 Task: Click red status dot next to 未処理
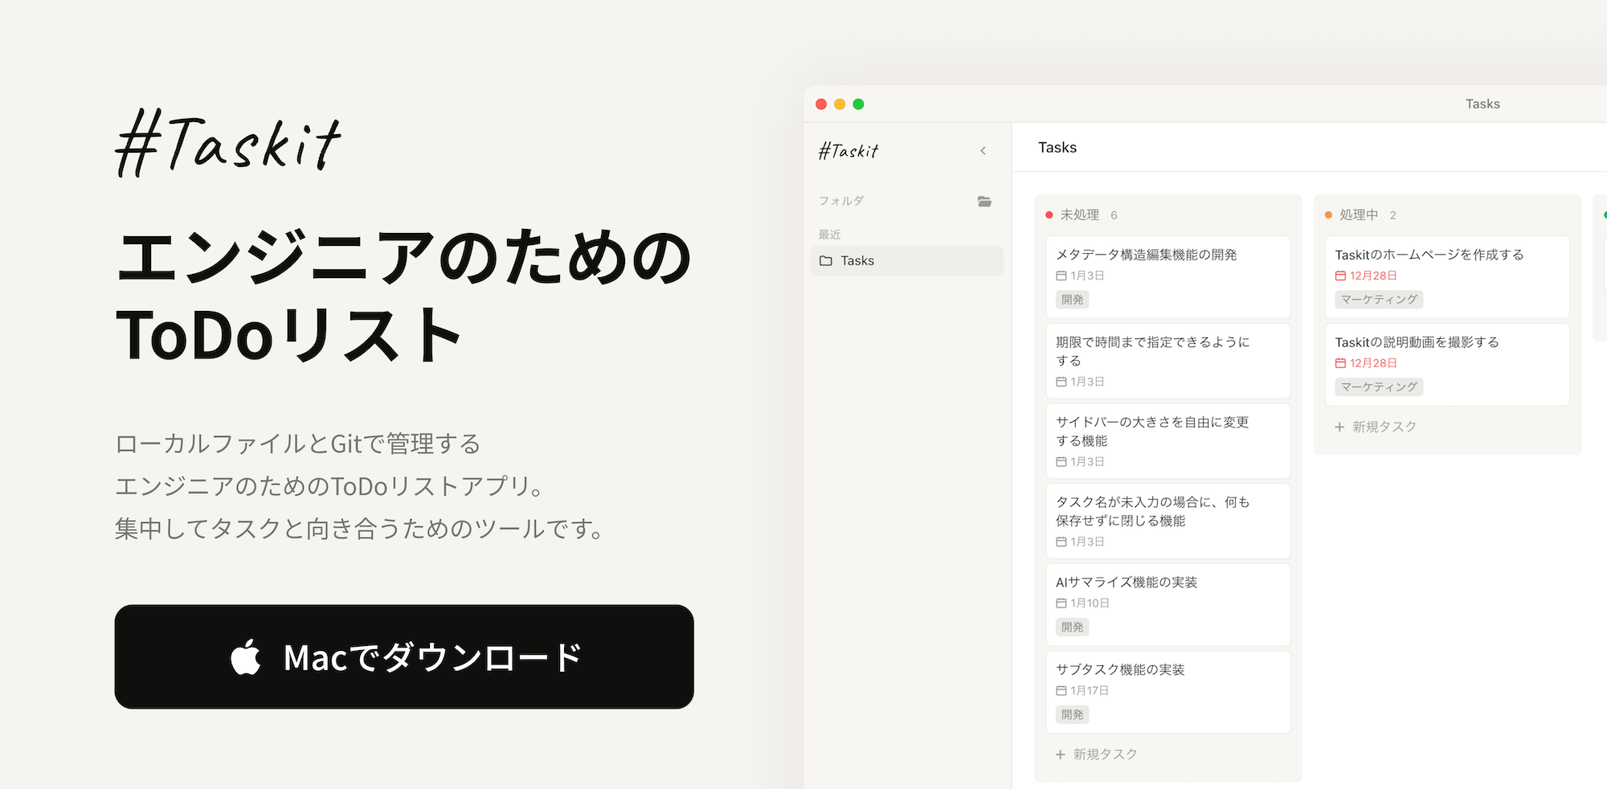(1049, 215)
